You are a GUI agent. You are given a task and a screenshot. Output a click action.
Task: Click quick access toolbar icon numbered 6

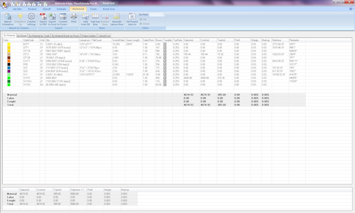[40, 4]
